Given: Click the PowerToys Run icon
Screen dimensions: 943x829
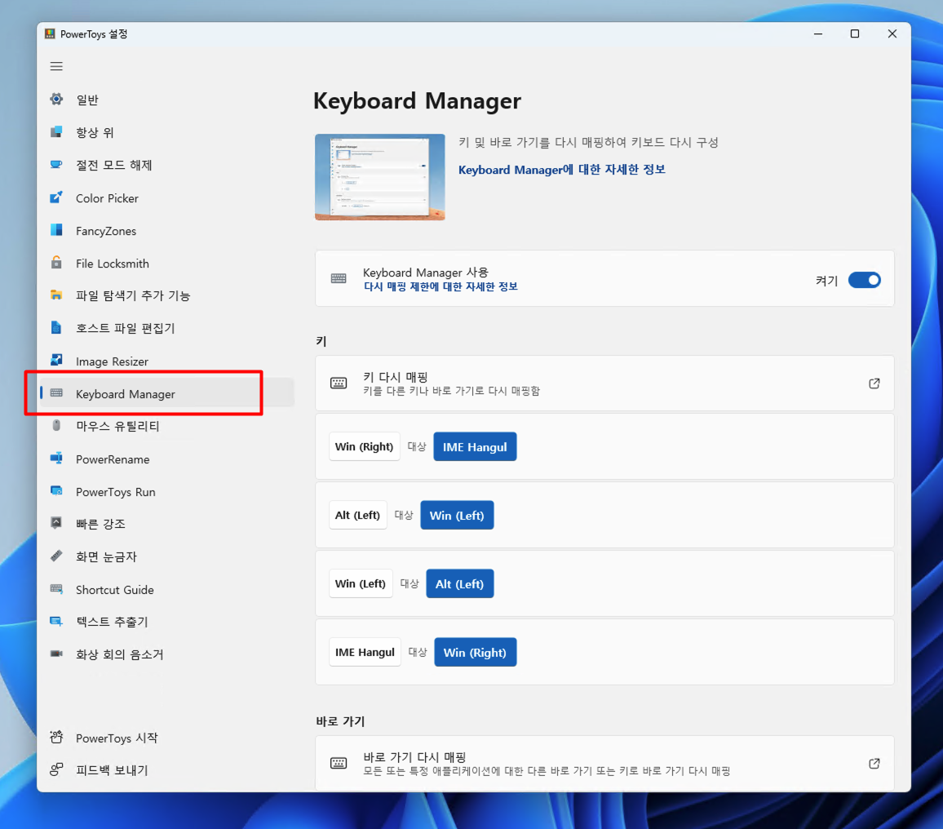Looking at the screenshot, I should click(56, 491).
